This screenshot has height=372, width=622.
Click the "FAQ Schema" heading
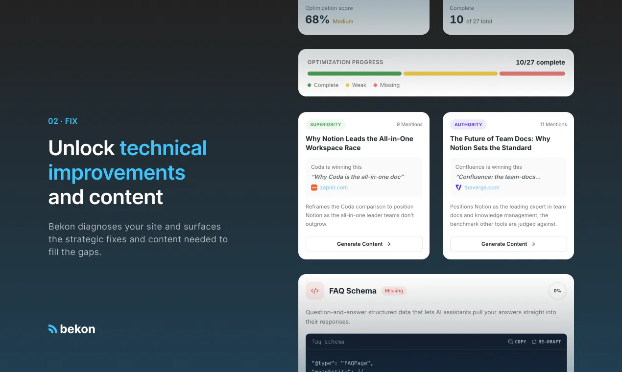coord(353,291)
